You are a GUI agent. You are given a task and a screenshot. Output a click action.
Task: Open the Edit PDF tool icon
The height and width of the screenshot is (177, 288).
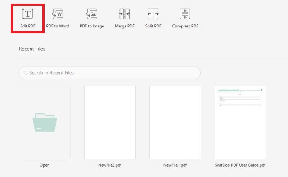(28, 14)
